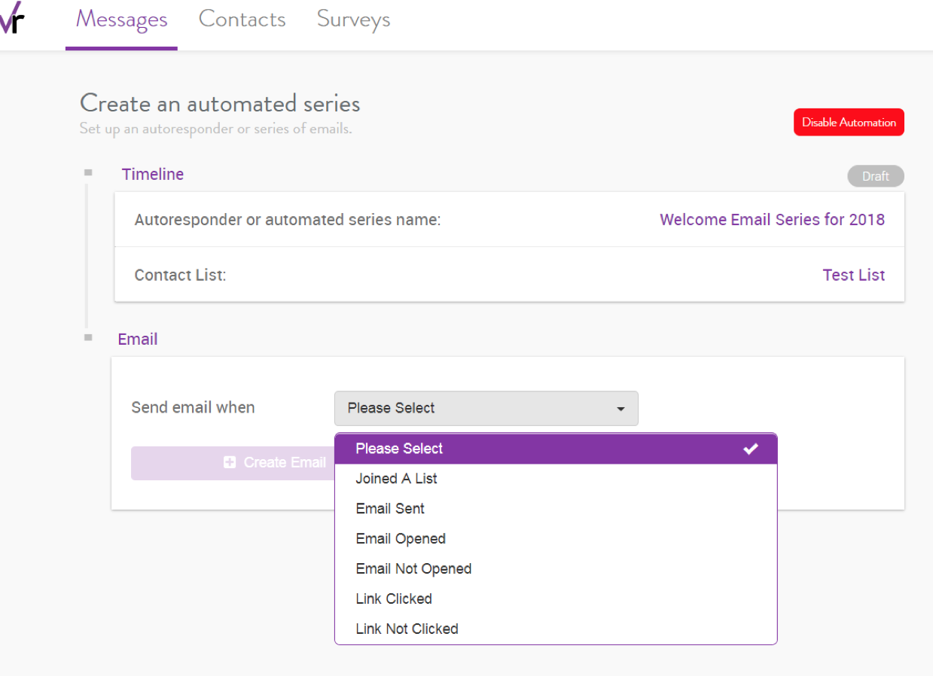
Task: Select Link Not Clicked trigger option
Action: (407, 629)
